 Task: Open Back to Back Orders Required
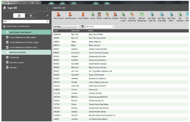[x=26, y=32]
